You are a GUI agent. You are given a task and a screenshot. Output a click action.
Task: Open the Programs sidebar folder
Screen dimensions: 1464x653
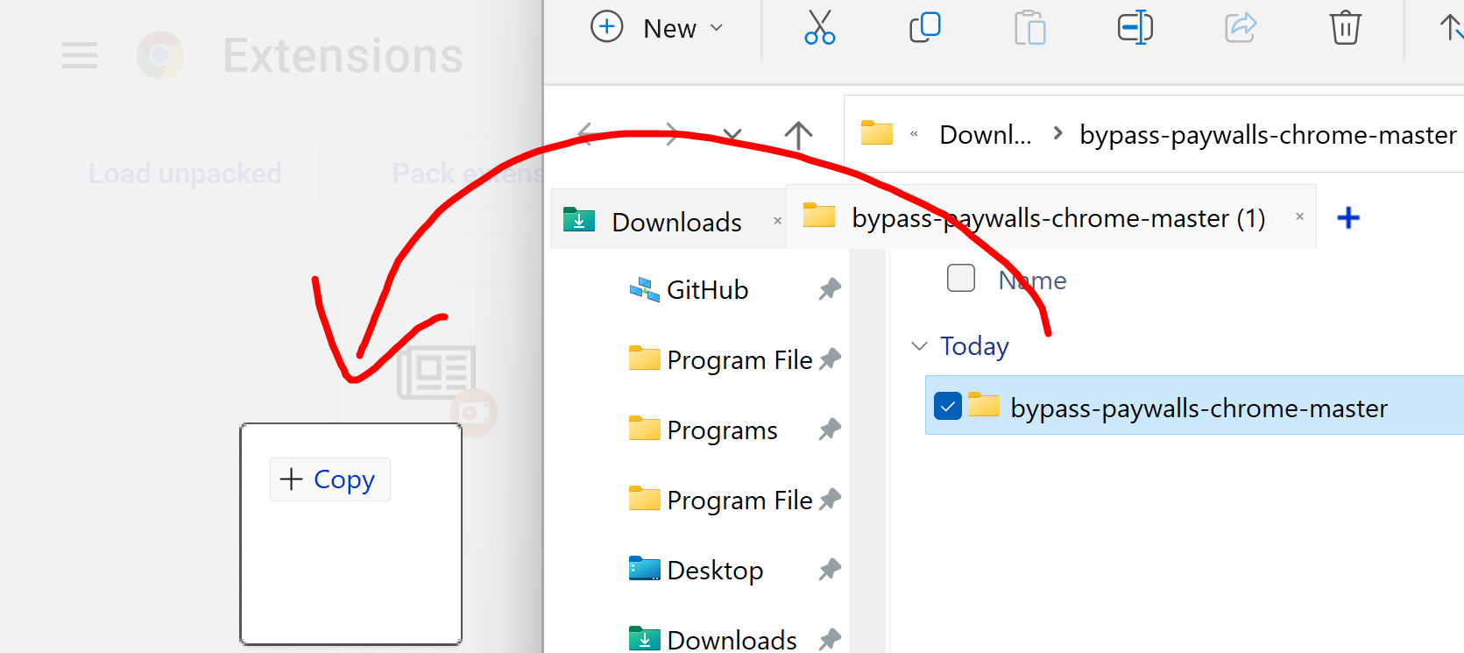[703, 429]
